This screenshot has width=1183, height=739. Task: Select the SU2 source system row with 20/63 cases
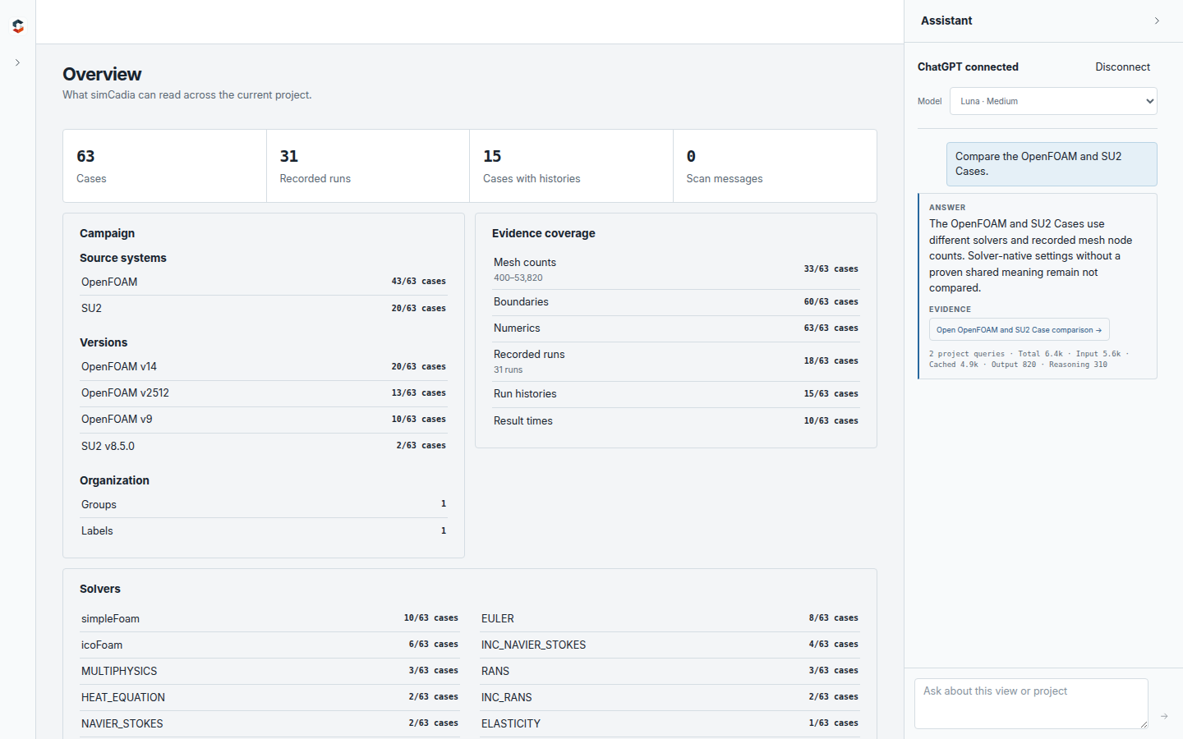click(264, 308)
